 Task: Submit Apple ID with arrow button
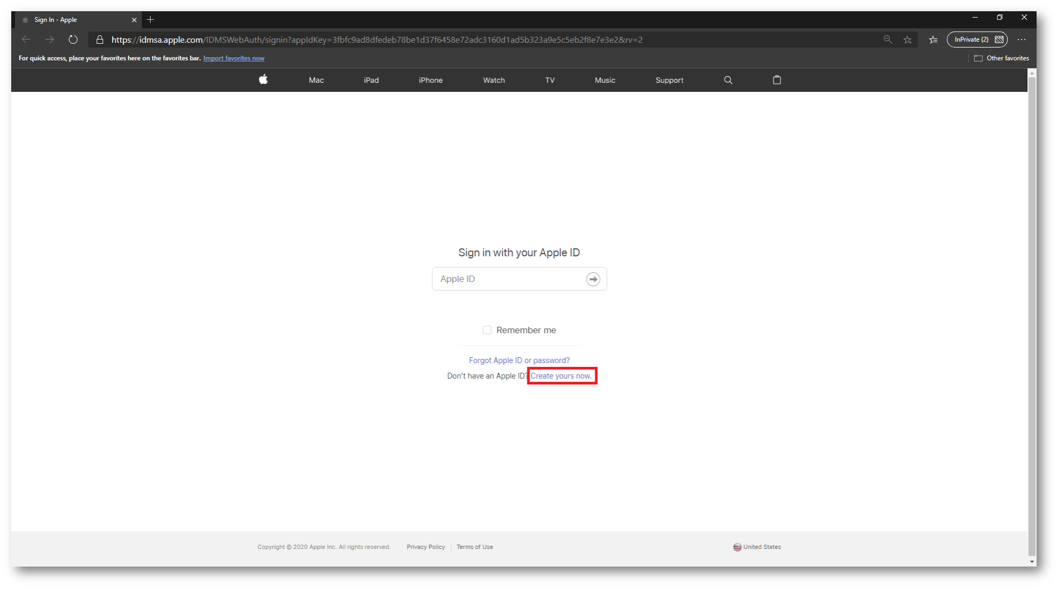pyautogui.click(x=593, y=279)
